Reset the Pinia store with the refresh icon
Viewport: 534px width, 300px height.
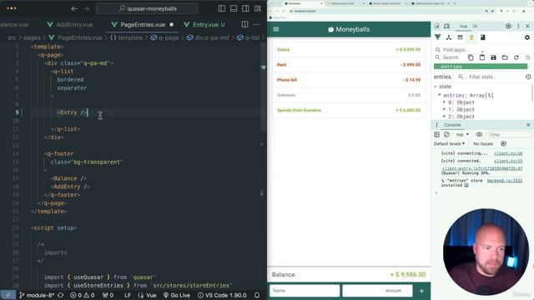(516, 57)
